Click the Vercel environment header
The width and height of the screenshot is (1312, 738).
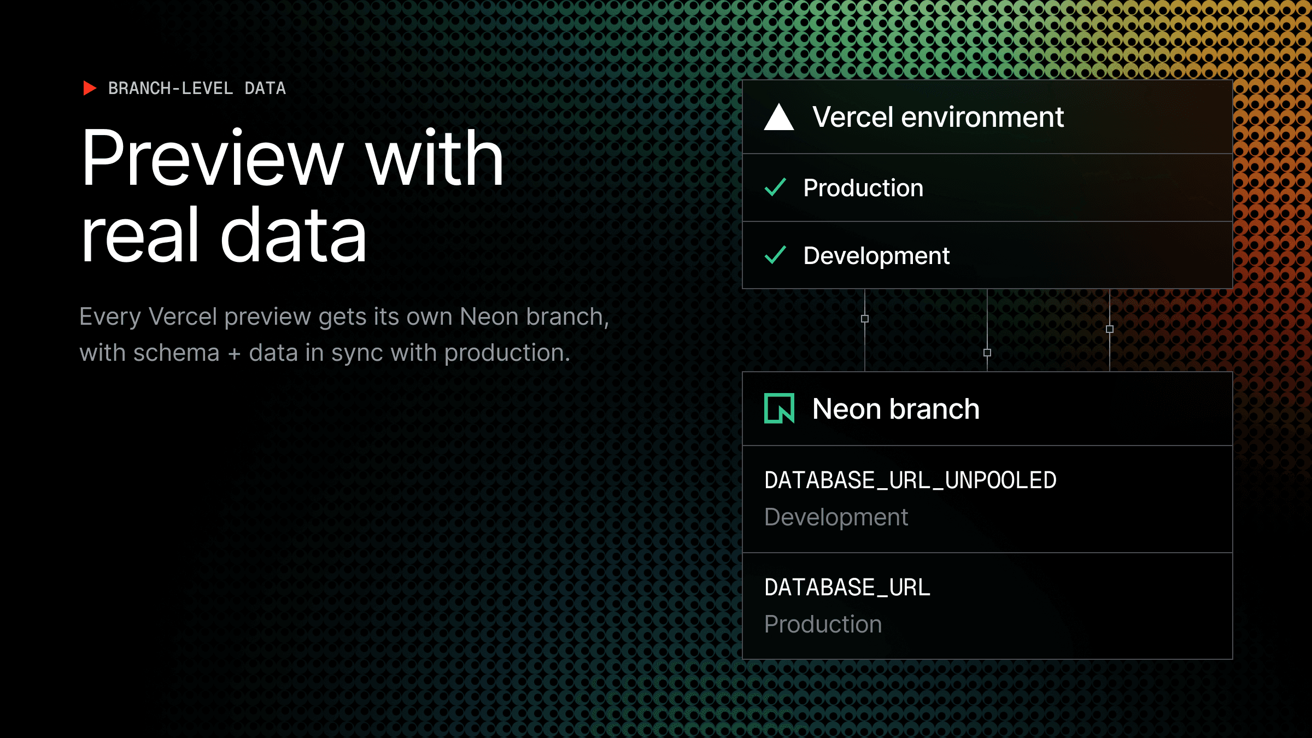(x=938, y=117)
